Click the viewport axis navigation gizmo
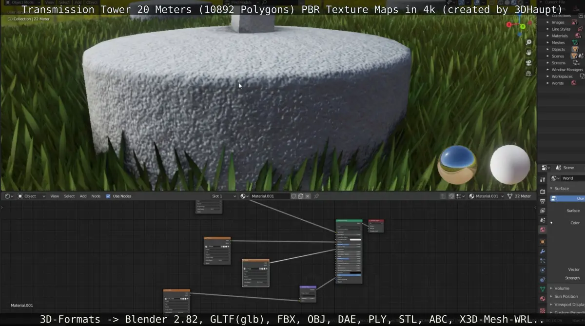 click(x=518, y=23)
